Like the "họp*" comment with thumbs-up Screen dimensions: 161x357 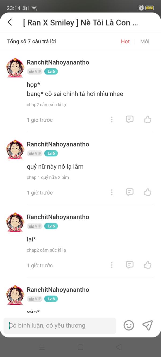pos(148,119)
